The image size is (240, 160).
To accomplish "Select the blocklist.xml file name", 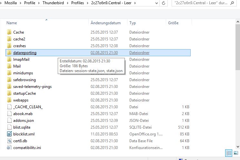I will [24, 134].
